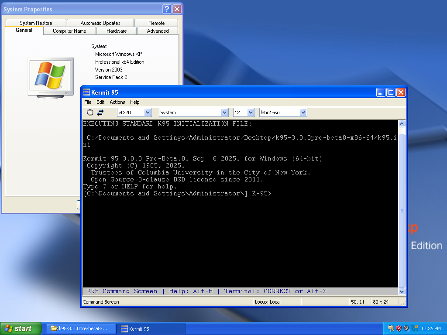Viewport: 447px width, 335px height.
Task: Close the Kermit 95 window
Action: 401,92
